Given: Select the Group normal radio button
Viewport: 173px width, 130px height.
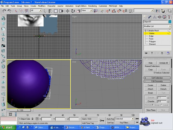Looking at the screenshot, I should tap(152, 105).
